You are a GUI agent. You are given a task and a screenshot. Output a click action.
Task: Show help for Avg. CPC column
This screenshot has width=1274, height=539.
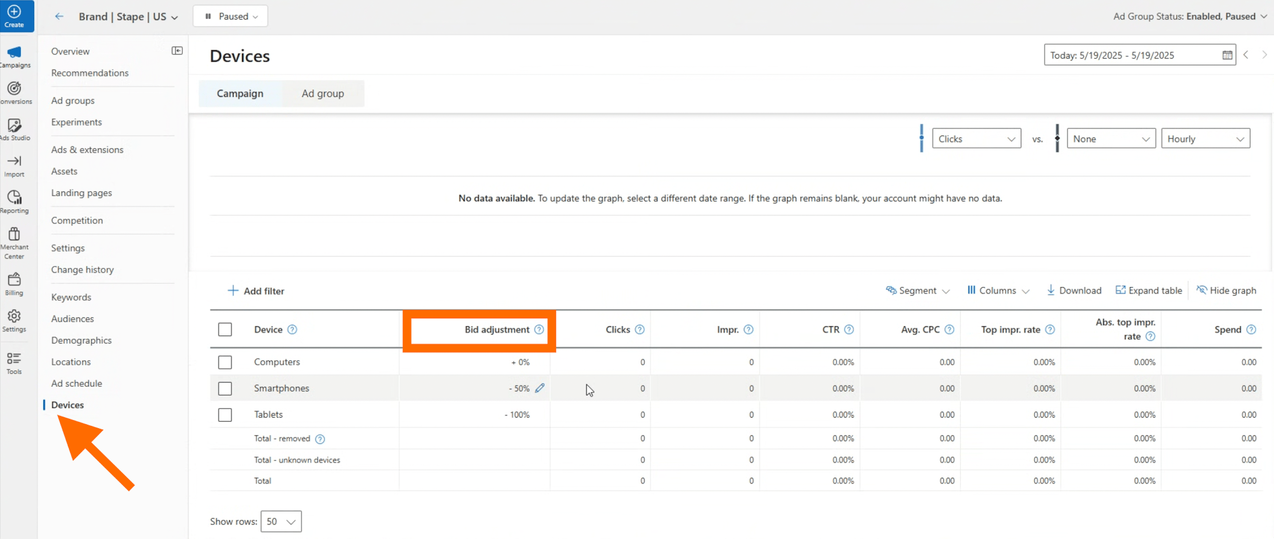pyautogui.click(x=949, y=329)
